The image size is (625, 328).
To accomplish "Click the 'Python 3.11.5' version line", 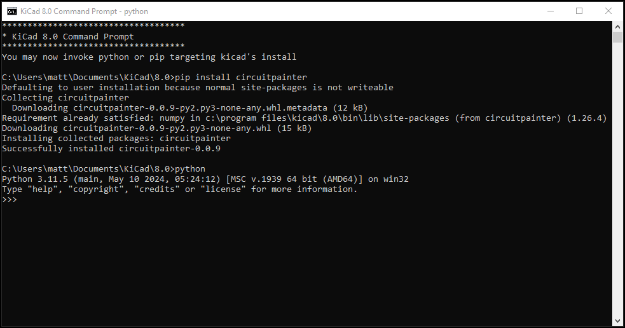I will [x=205, y=179].
